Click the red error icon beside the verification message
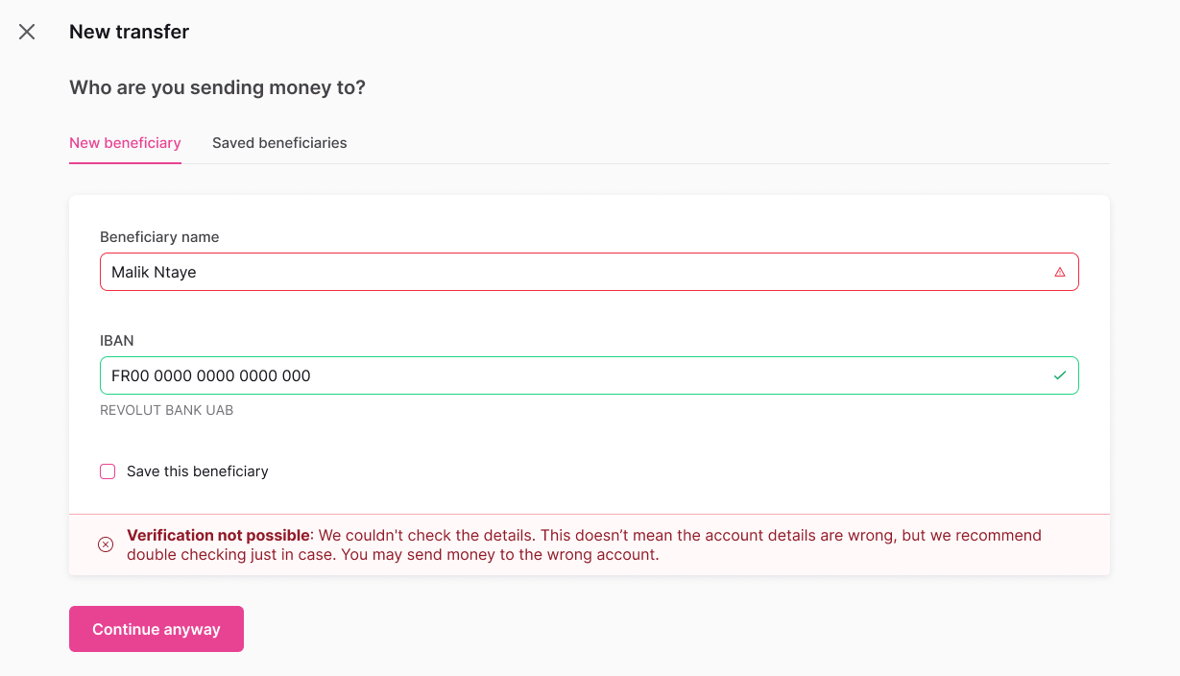Screen dimensions: 1180x676 tap(106, 544)
